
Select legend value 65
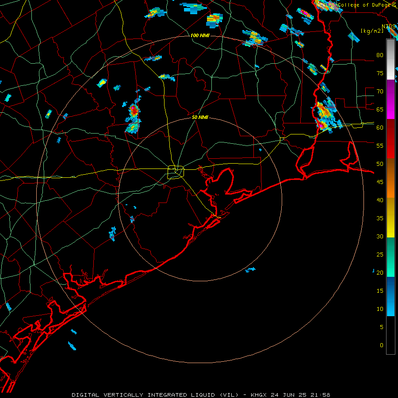point(380,109)
